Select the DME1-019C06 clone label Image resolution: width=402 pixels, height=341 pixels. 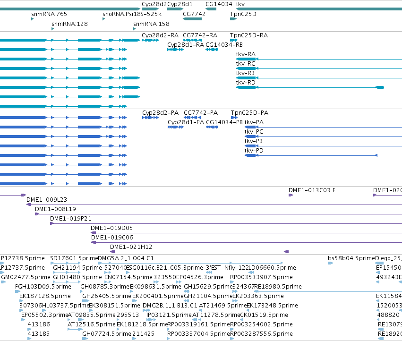click(112, 238)
